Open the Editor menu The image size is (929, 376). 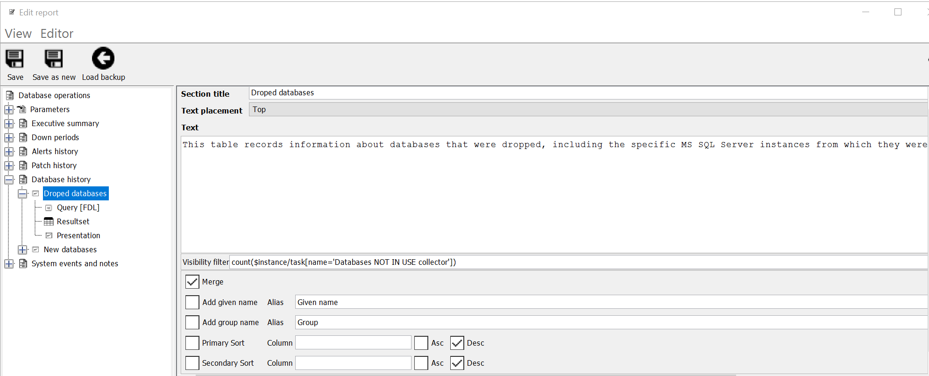[57, 34]
